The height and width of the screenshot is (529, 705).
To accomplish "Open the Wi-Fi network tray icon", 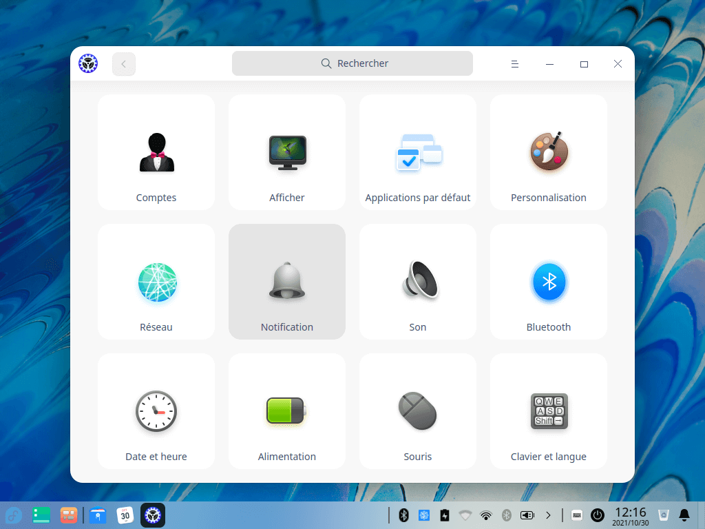I will coord(486,515).
